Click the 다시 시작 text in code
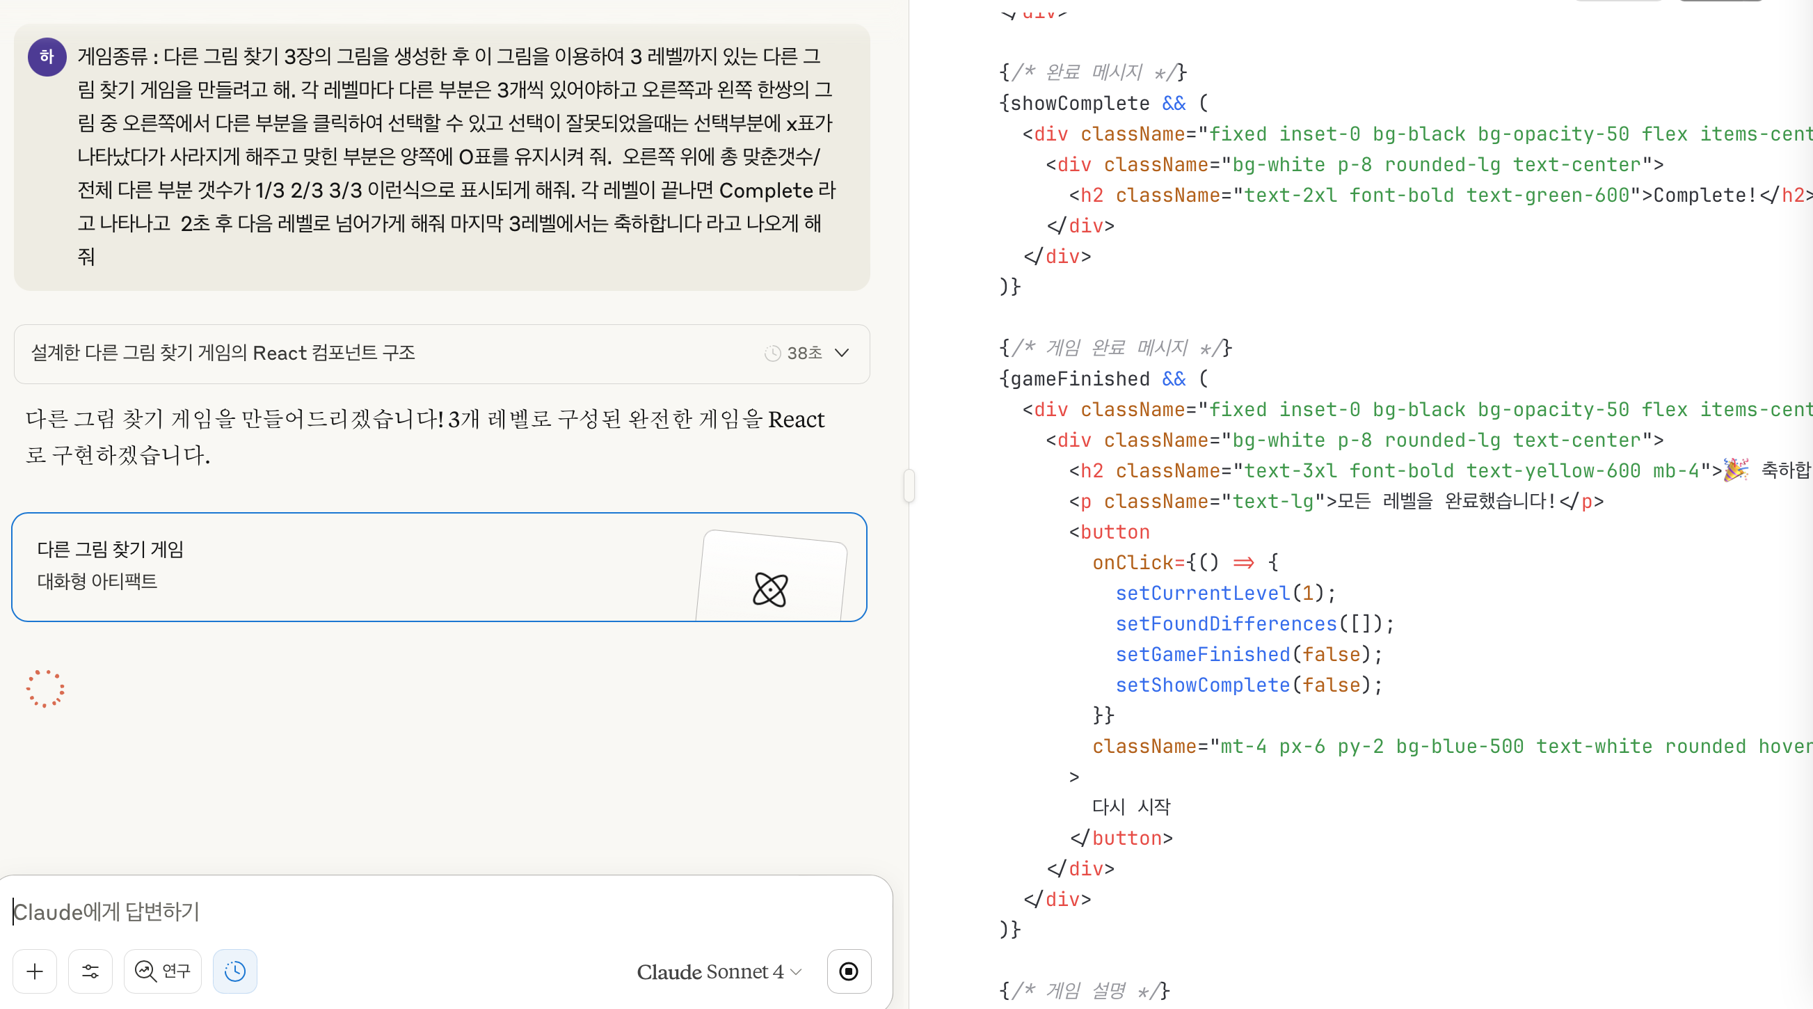This screenshot has width=1813, height=1009. [x=1131, y=807]
